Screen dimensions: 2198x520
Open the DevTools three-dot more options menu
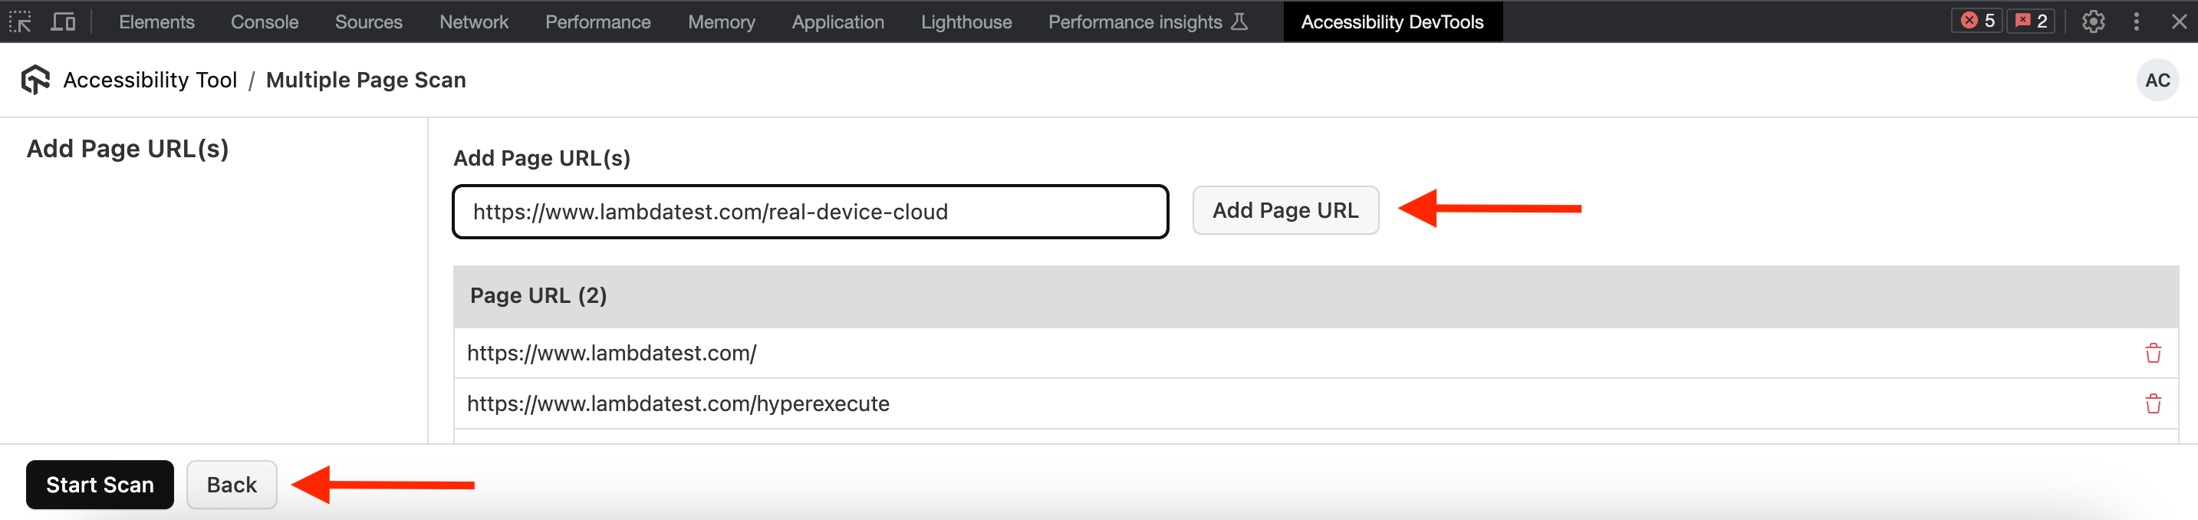click(2136, 21)
